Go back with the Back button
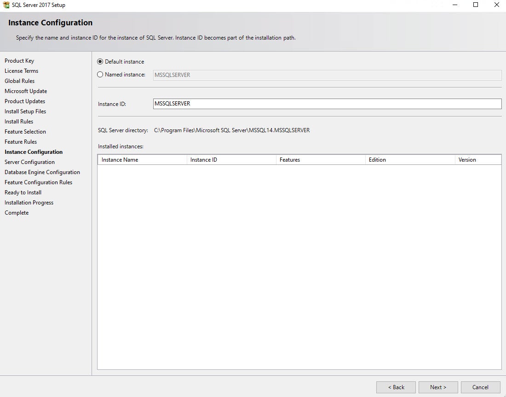Image resolution: width=506 pixels, height=397 pixels. tap(396, 387)
